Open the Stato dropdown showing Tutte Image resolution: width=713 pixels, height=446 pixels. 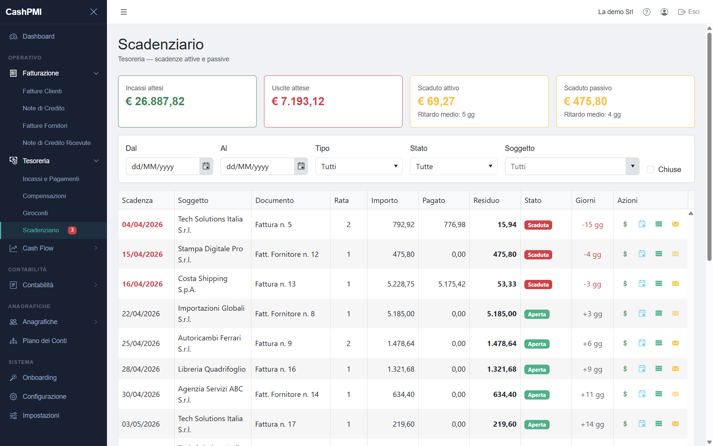[453, 166]
